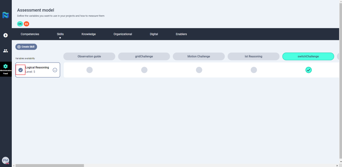Open the lightning bolt sidebar section
Image resolution: width=342 pixels, height=167 pixels.
pyautogui.click(x=5, y=35)
